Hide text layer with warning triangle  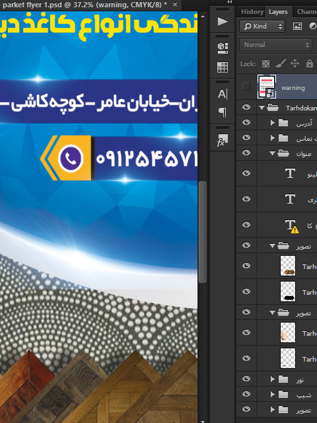246,225
